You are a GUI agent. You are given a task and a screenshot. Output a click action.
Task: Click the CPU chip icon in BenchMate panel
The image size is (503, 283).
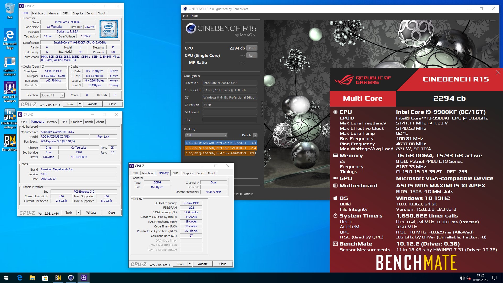[x=335, y=112]
